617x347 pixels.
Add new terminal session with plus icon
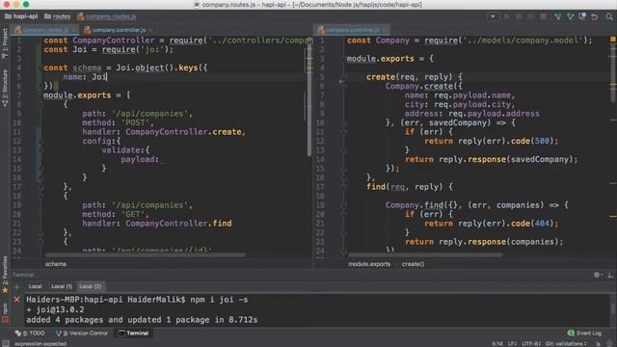tap(17, 286)
